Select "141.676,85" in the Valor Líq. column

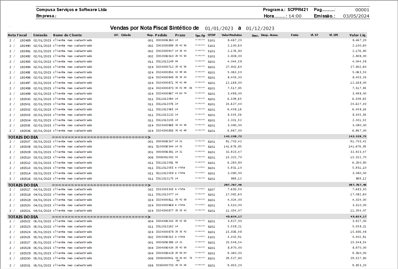[357, 147]
